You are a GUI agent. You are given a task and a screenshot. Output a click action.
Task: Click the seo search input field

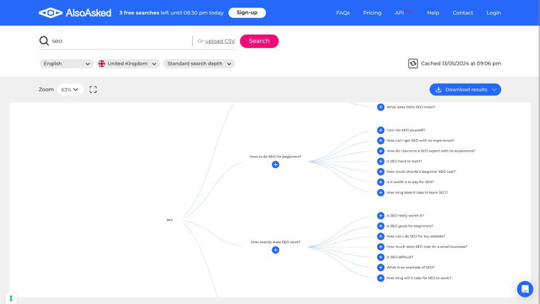click(x=119, y=41)
